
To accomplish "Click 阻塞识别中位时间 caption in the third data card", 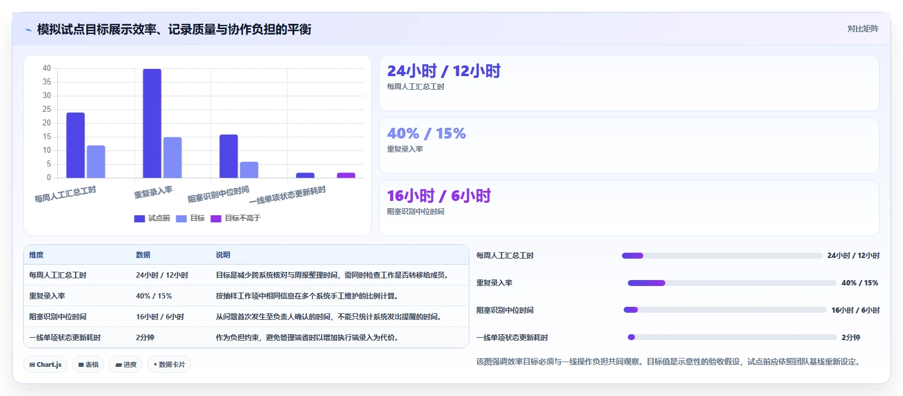I will (x=416, y=212).
